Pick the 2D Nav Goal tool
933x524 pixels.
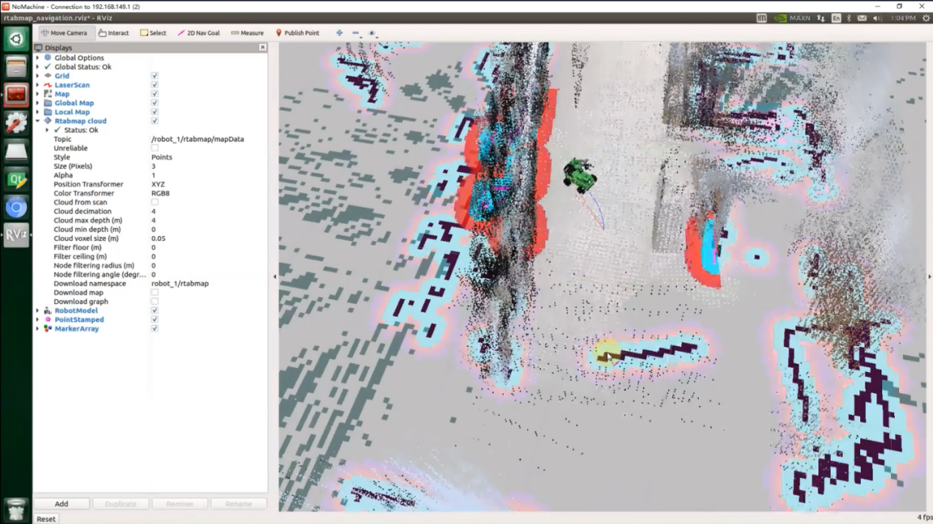pos(199,33)
